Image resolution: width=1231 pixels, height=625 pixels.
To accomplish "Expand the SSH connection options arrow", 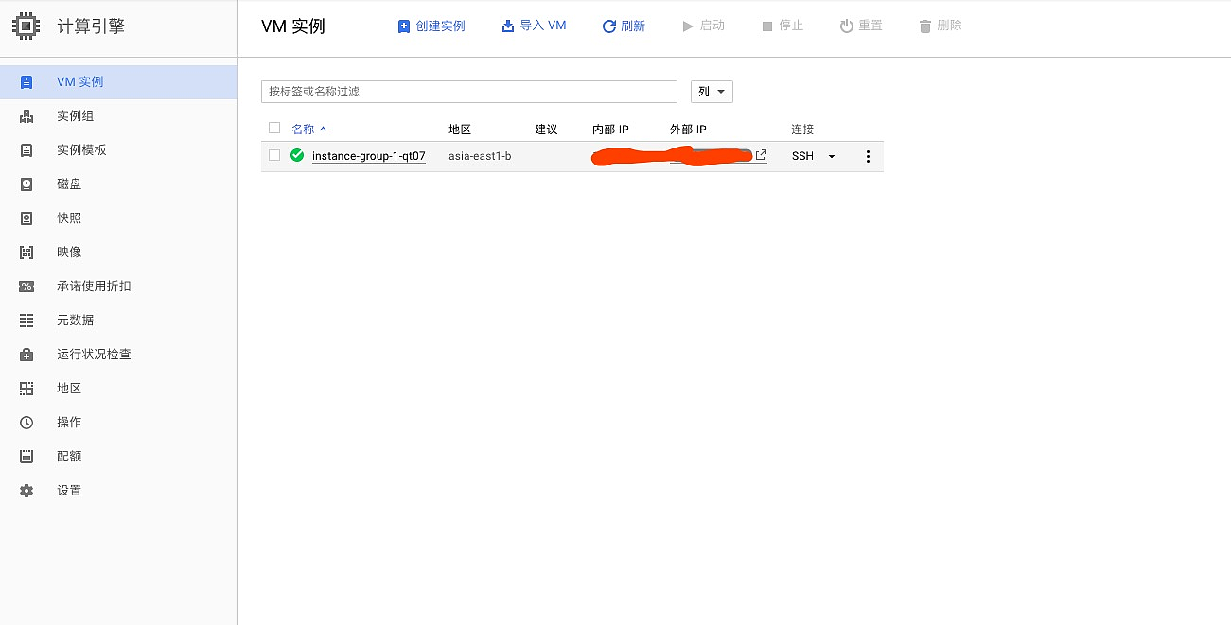I will coord(832,156).
